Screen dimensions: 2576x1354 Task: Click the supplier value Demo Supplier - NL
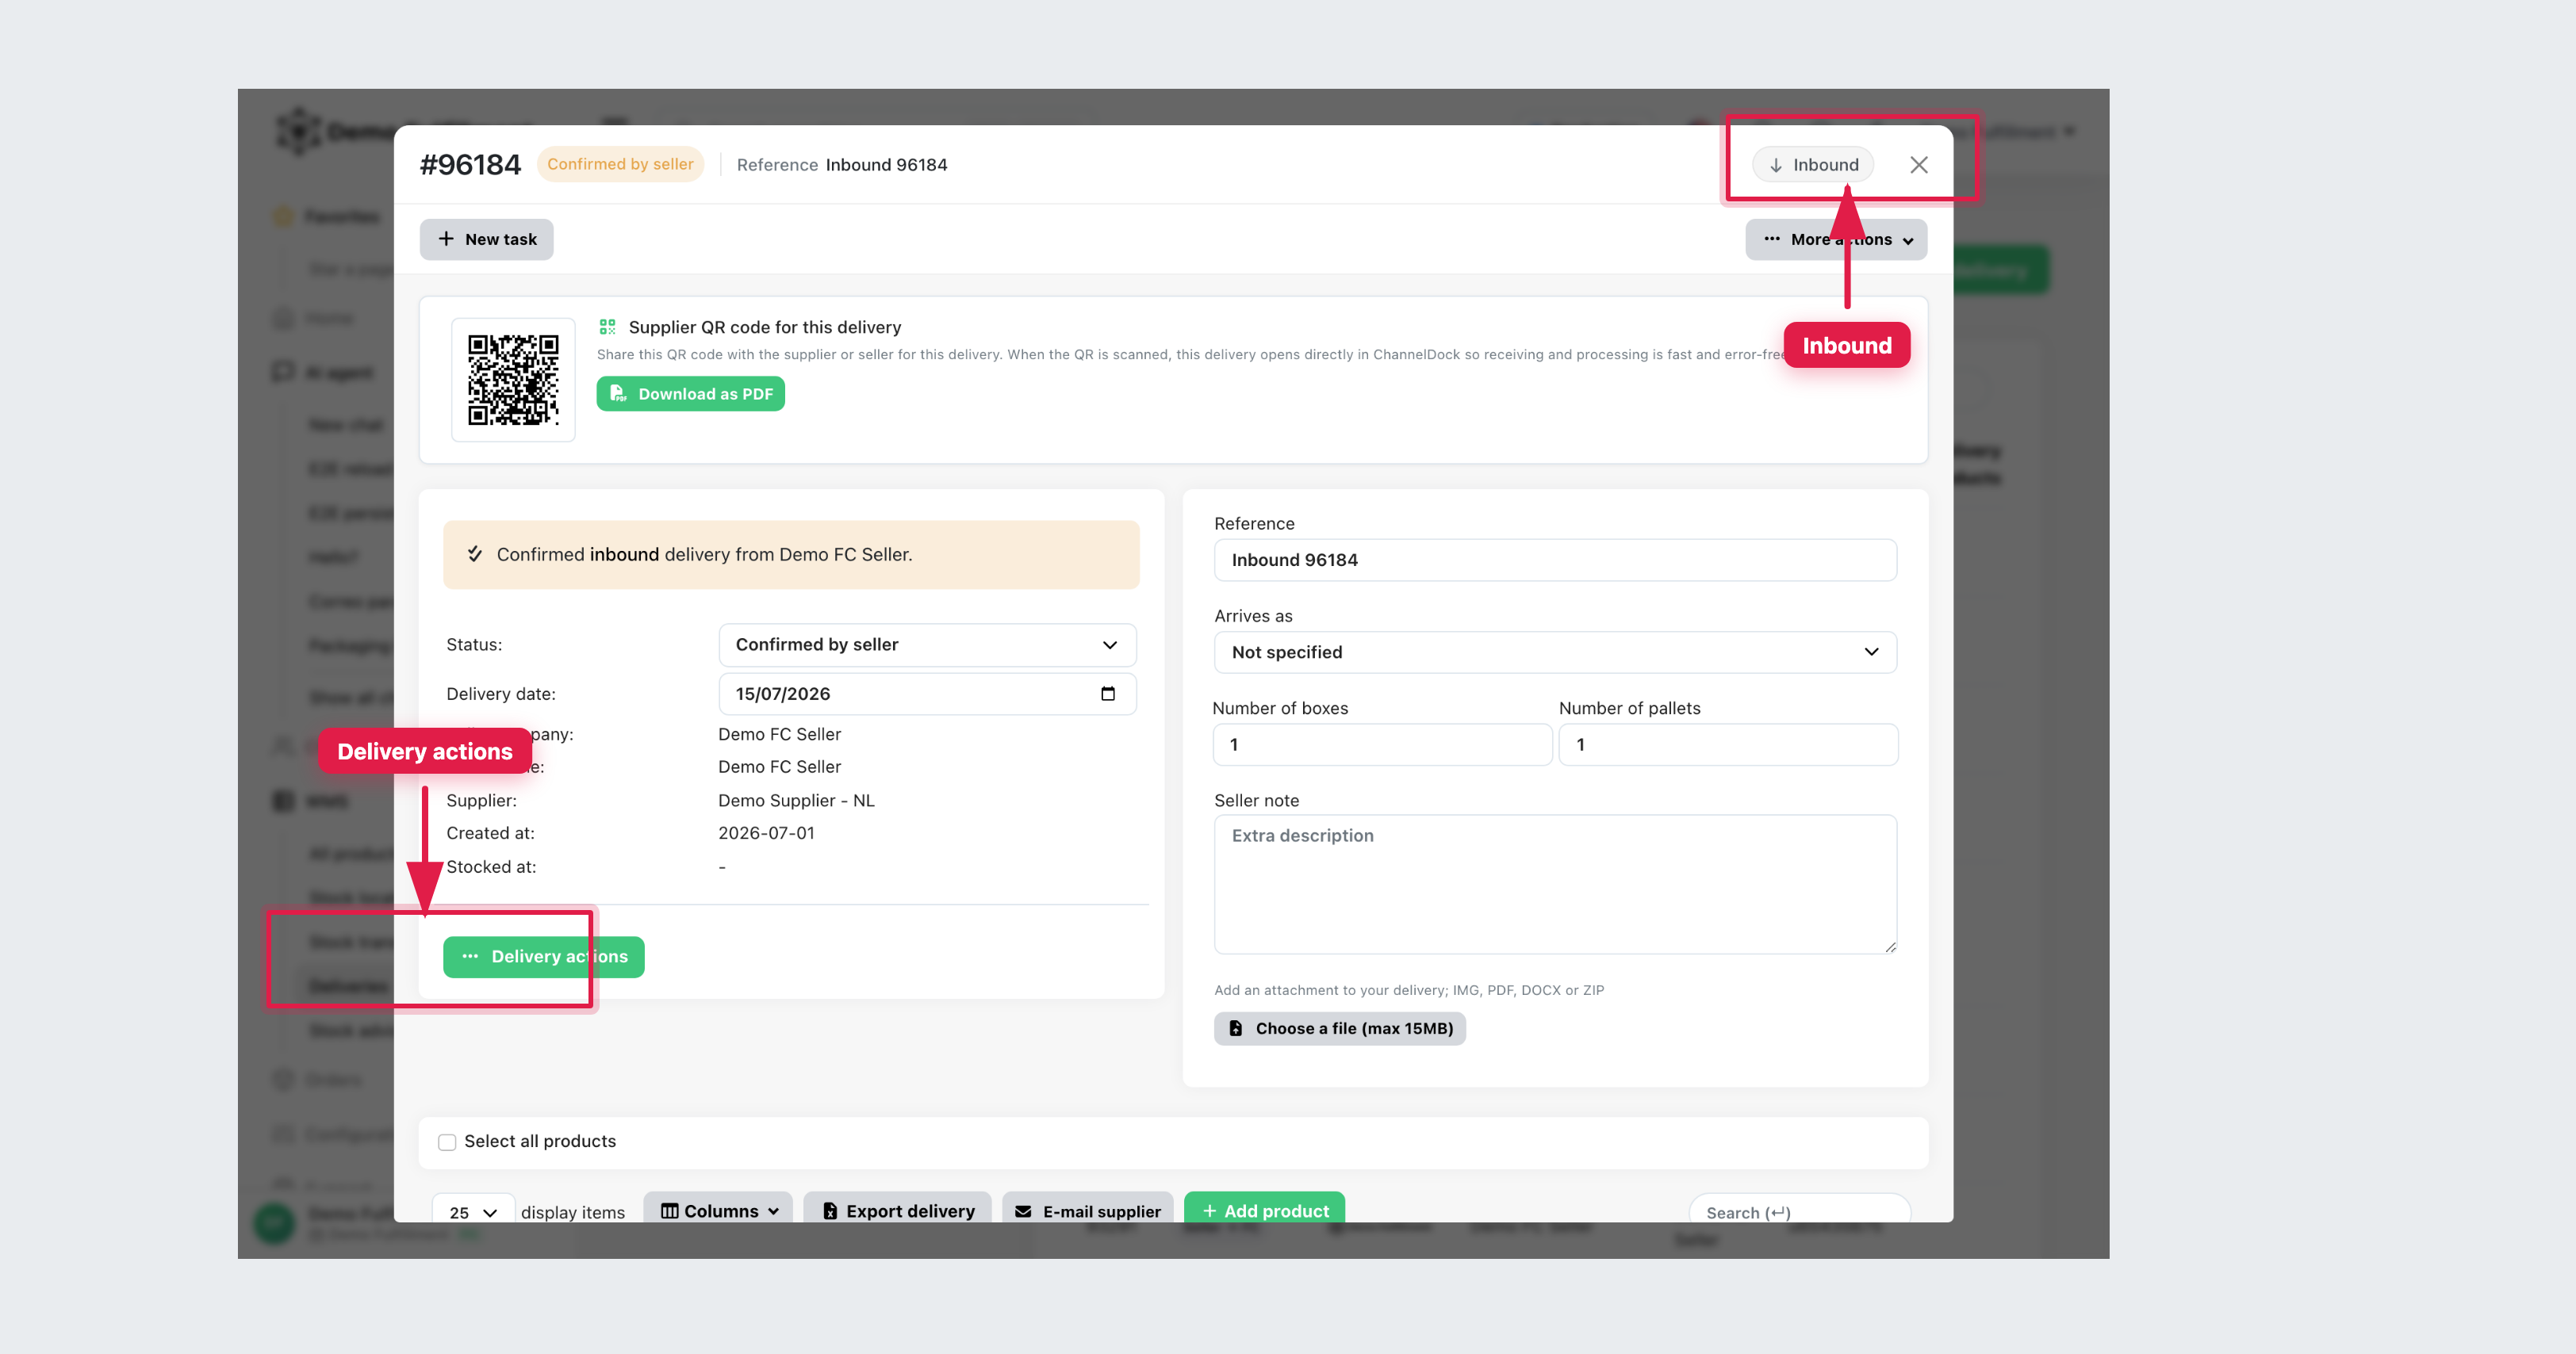[796, 801]
